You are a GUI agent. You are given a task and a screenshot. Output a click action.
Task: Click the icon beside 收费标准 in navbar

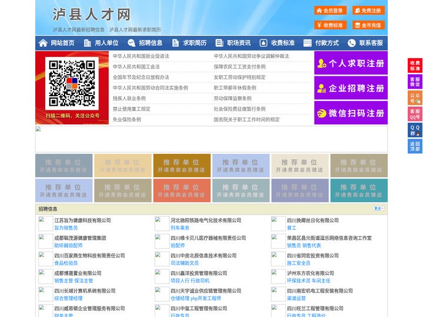(263, 43)
